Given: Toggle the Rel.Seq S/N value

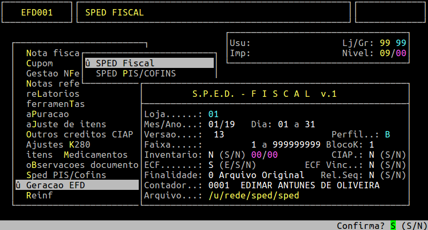Looking at the screenshot, I should pyautogui.click(x=371, y=175).
